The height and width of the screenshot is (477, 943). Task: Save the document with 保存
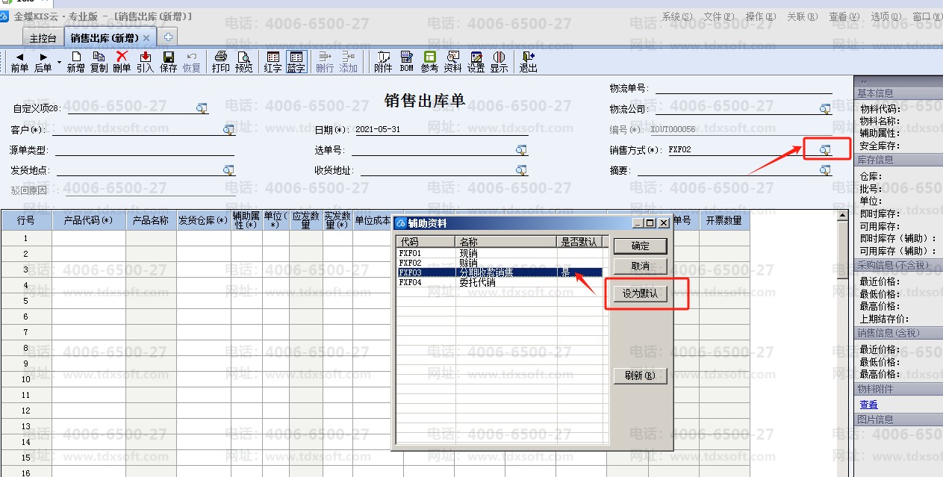tap(168, 62)
